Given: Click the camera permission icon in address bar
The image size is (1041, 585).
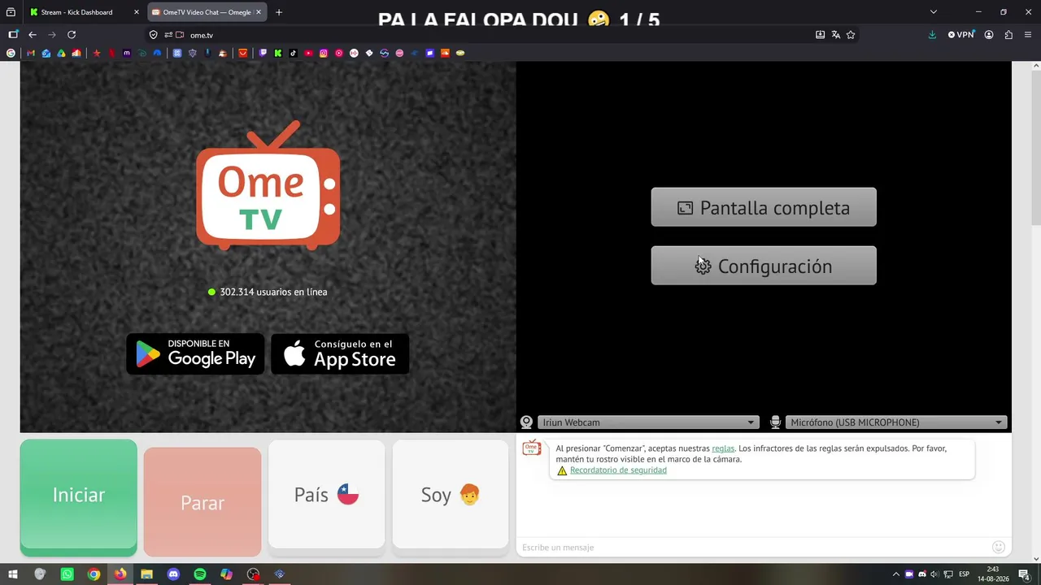Looking at the screenshot, I should pos(180,35).
